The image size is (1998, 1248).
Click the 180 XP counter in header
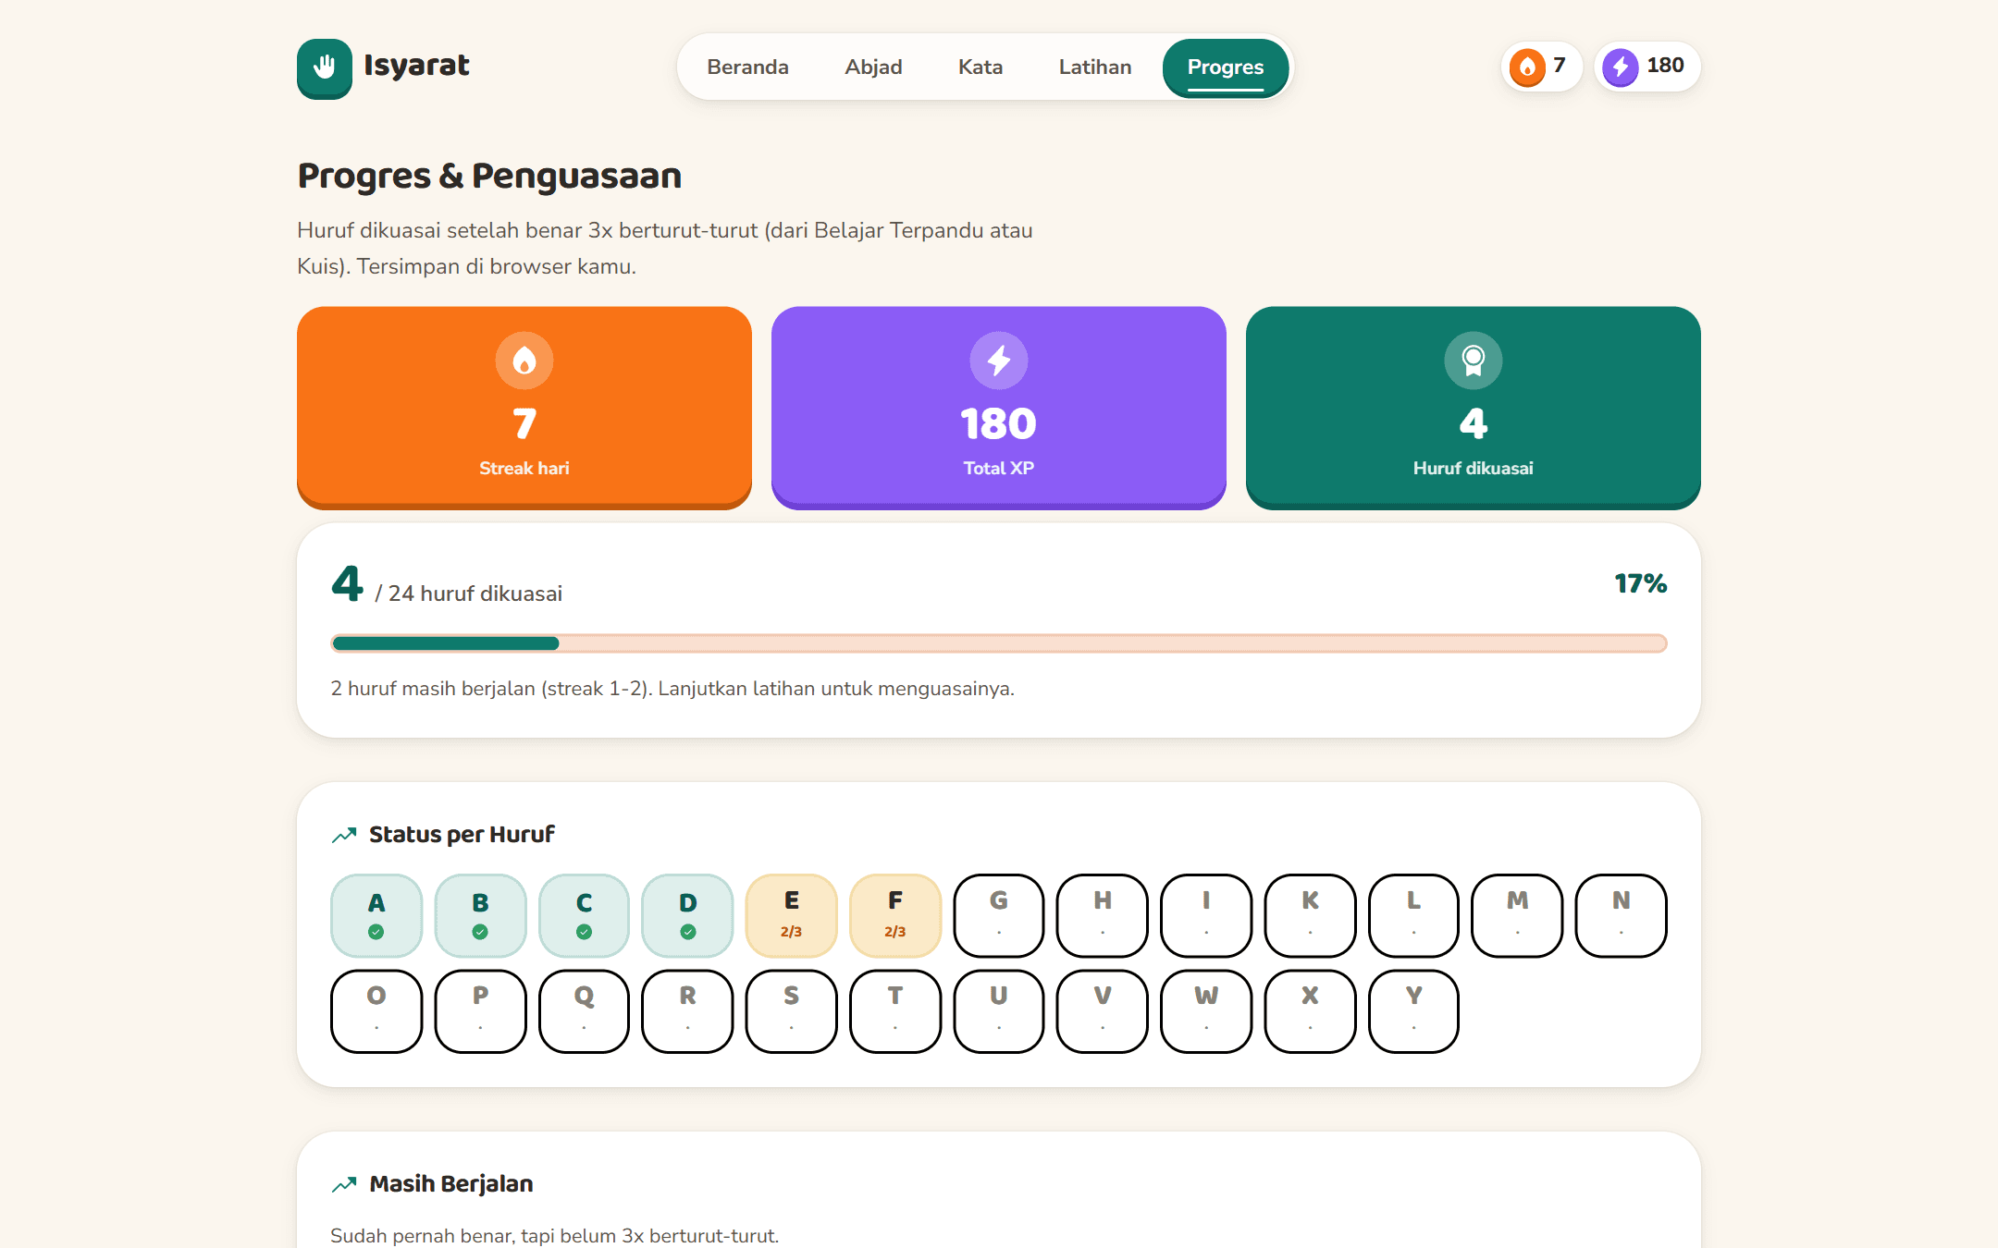(1647, 67)
